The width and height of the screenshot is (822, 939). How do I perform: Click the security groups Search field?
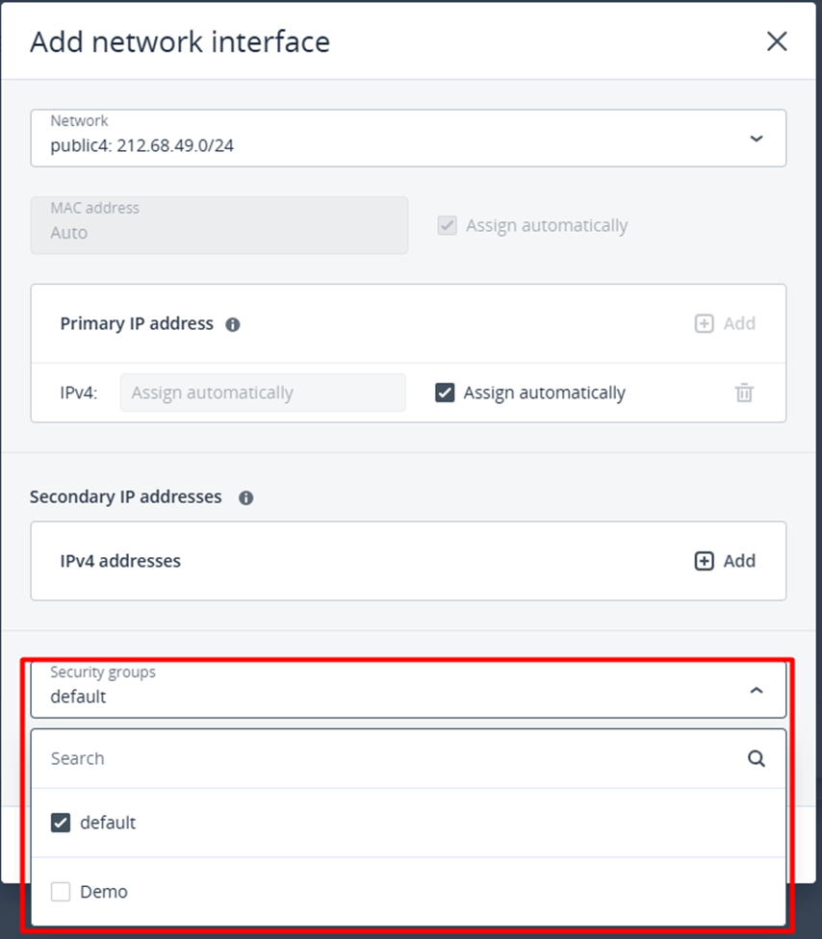click(385, 758)
